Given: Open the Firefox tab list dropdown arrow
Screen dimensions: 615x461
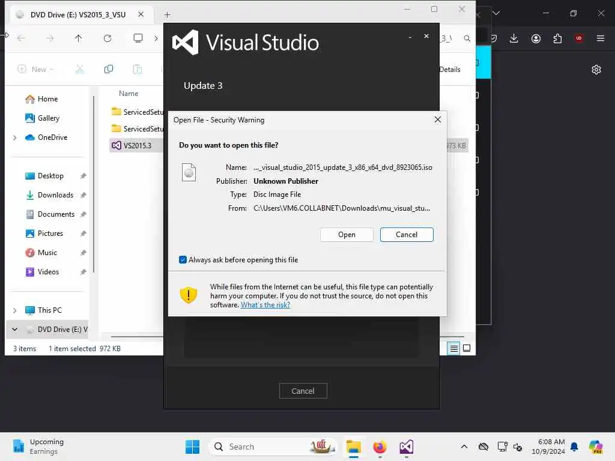Looking at the screenshot, I should coord(496,13).
